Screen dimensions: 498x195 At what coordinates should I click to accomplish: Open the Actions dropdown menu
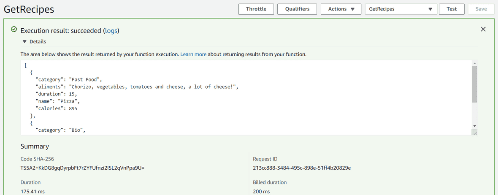(x=341, y=9)
